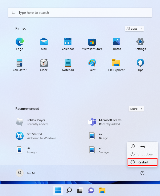Choose Shut down from the power menu
160x196 pixels.
click(x=142, y=154)
